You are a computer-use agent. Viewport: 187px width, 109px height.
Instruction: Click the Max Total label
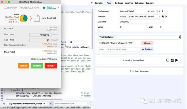point(9,52)
